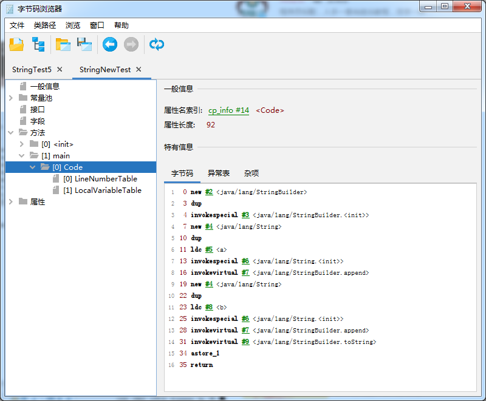Collapse the 方法 tree node
The width and height of the screenshot is (486, 401).
click(11, 133)
